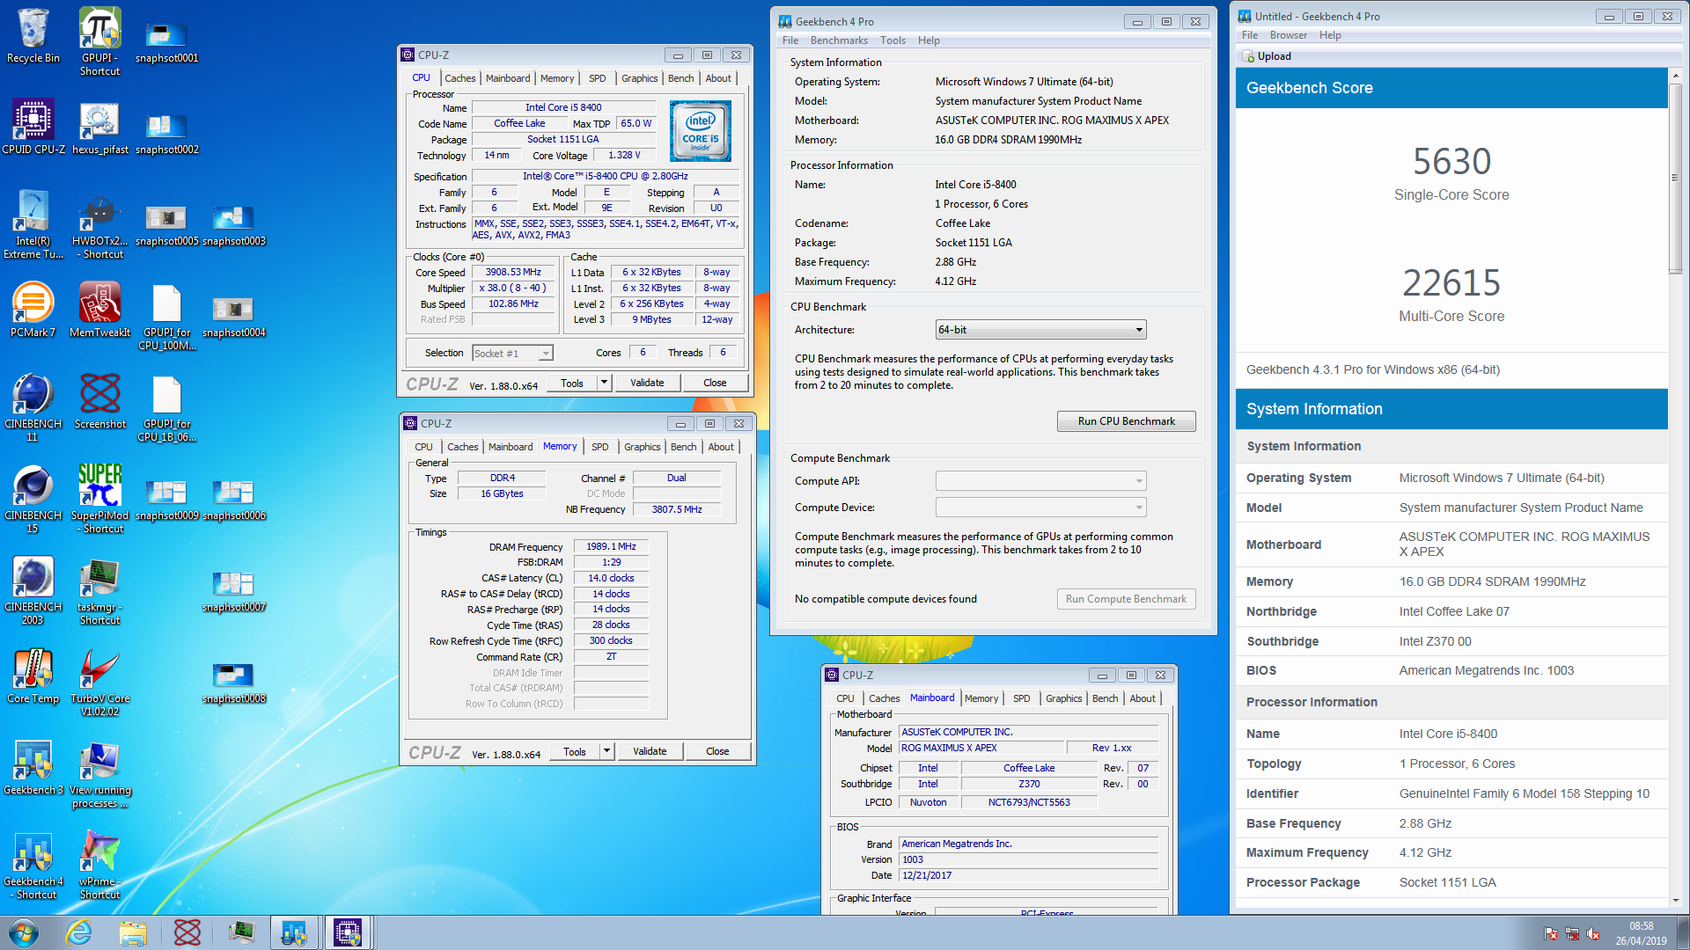Screen dimensions: 1690x950
Task: Click the system clock in the tray
Action: (1640, 932)
